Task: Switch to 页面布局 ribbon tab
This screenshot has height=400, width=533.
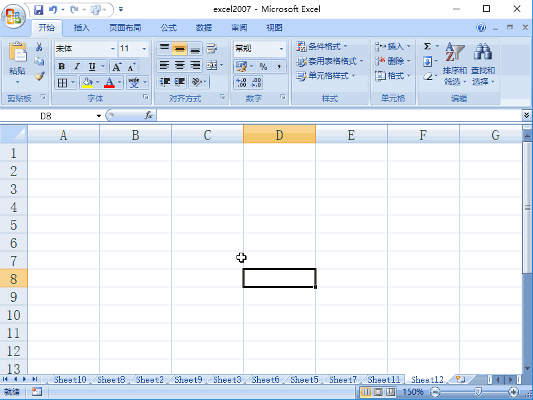Action: pos(125,27)
